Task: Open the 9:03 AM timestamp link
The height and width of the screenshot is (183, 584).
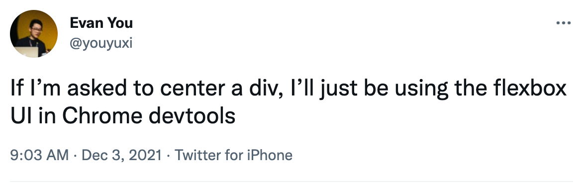Action: point(39,155)
